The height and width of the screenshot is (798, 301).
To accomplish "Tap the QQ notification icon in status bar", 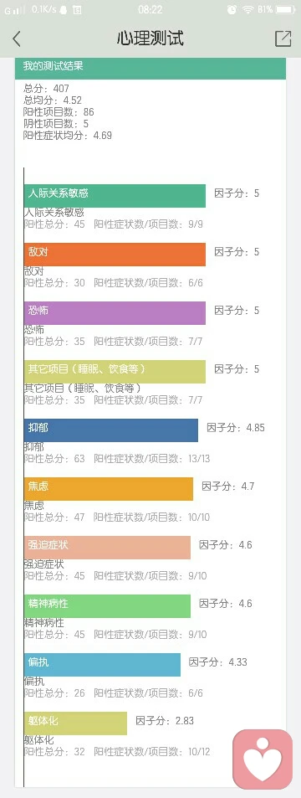I will [63, 10].
